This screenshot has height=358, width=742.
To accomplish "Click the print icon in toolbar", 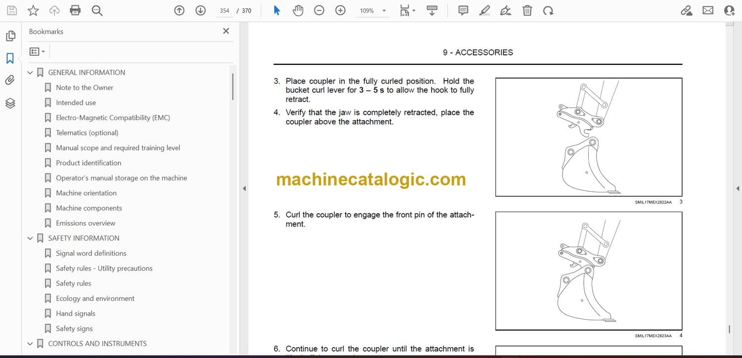I will (75, 10).
